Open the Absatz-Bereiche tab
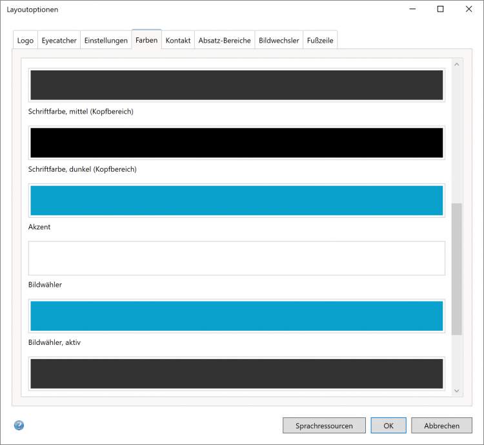This screenshot has width=484, height=445. click(x=225, y=40)
